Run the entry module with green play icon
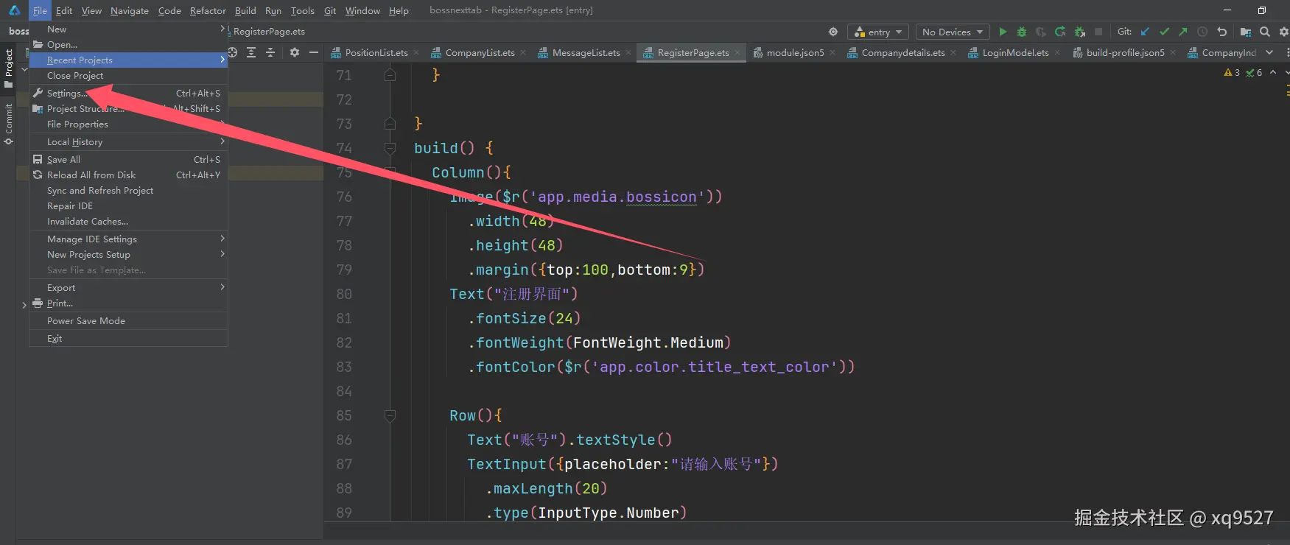This screenshot has width=1290, height=545. [x=1003, y=32]
